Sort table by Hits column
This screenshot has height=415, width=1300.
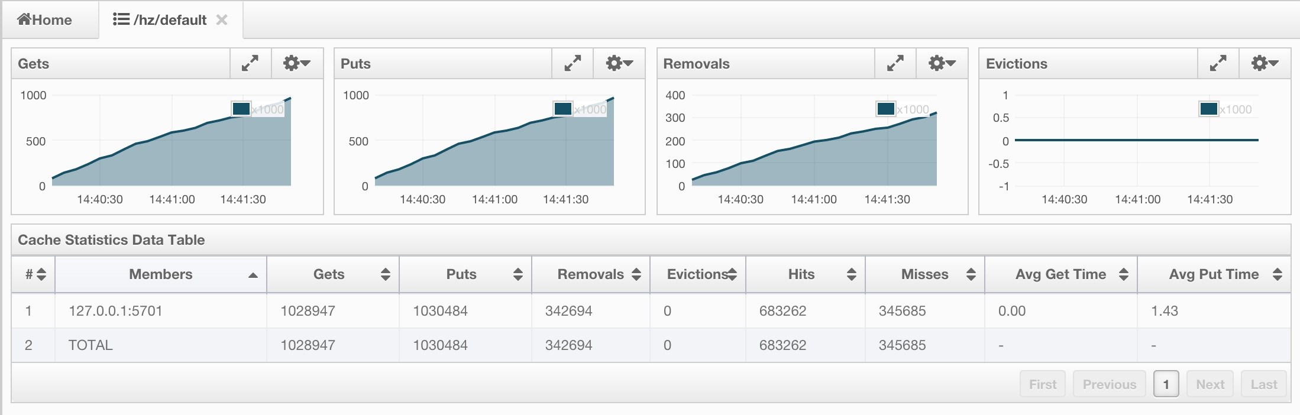tap(801, 274)
